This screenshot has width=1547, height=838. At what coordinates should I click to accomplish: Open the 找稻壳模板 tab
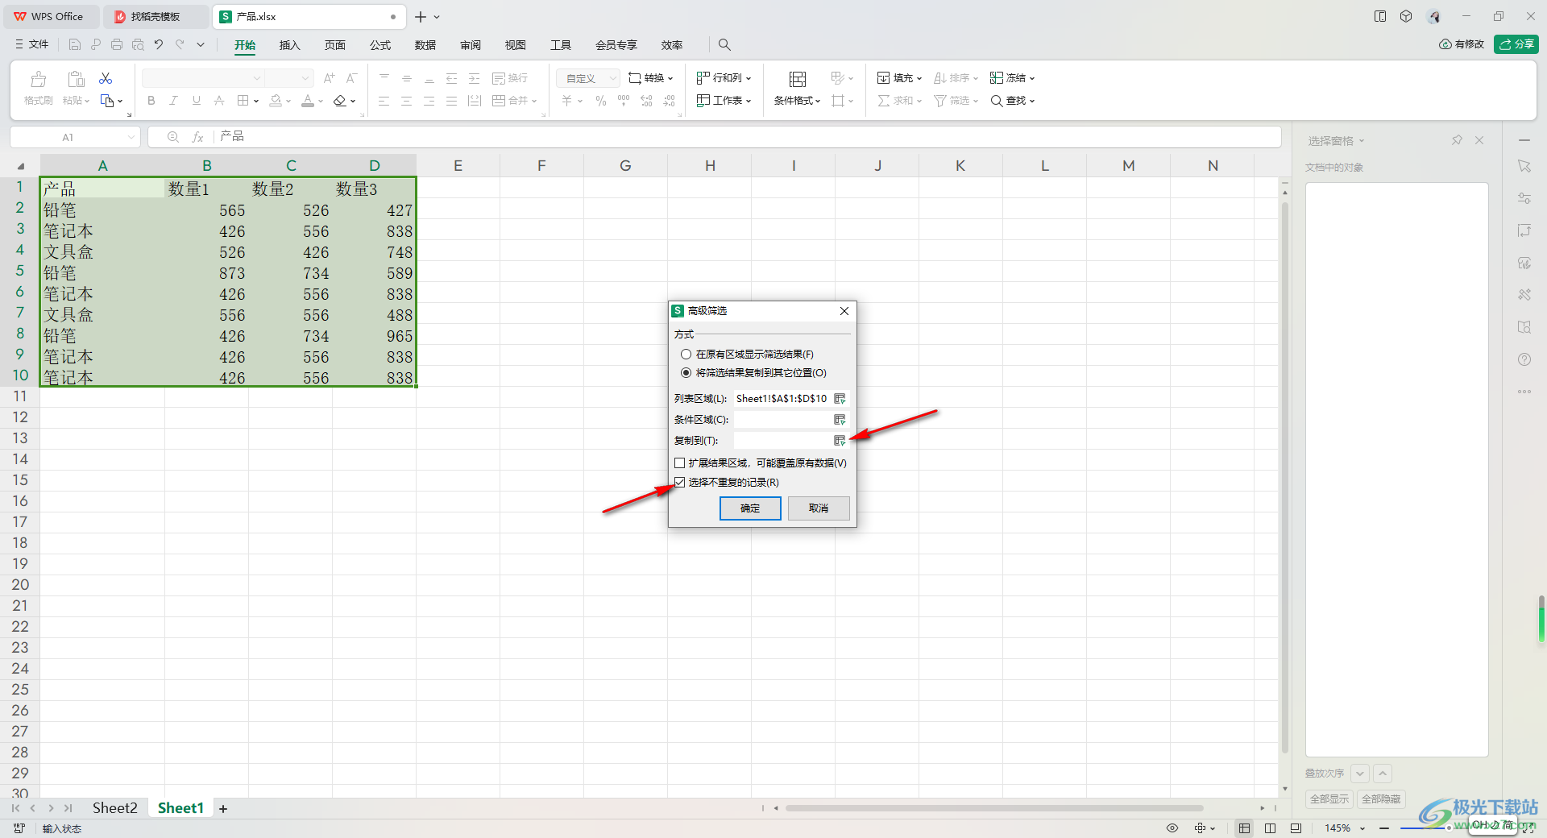157,16
